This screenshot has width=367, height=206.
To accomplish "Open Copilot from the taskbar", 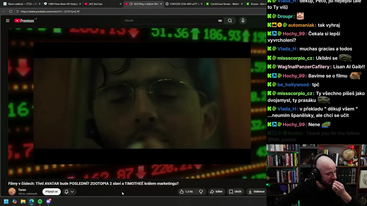I will [15, 201].
